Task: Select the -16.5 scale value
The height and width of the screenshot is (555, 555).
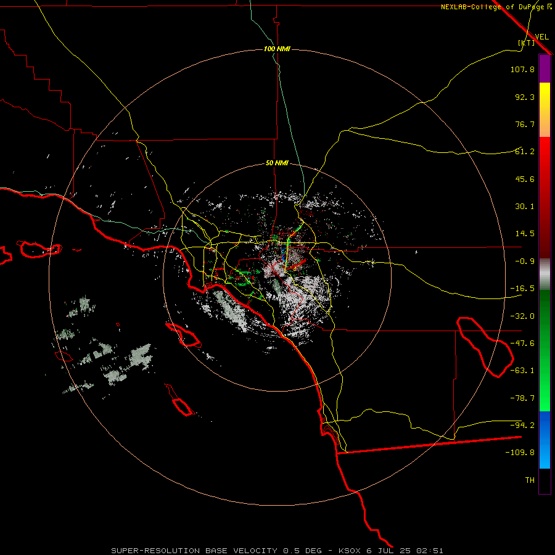Action: [522, 289]
